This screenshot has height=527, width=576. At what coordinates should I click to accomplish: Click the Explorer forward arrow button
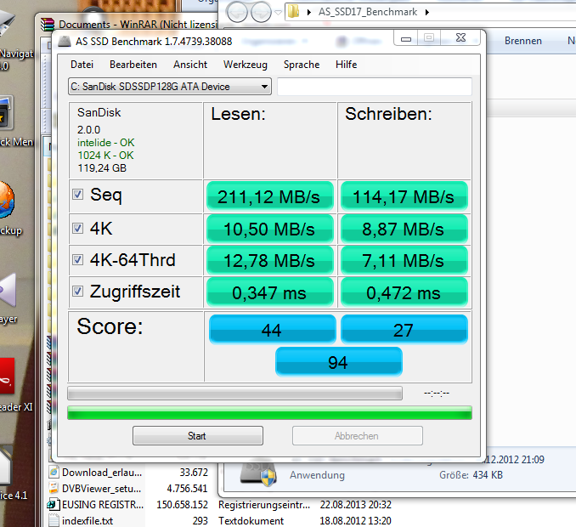pyautogui.click(x=261, y=13)
